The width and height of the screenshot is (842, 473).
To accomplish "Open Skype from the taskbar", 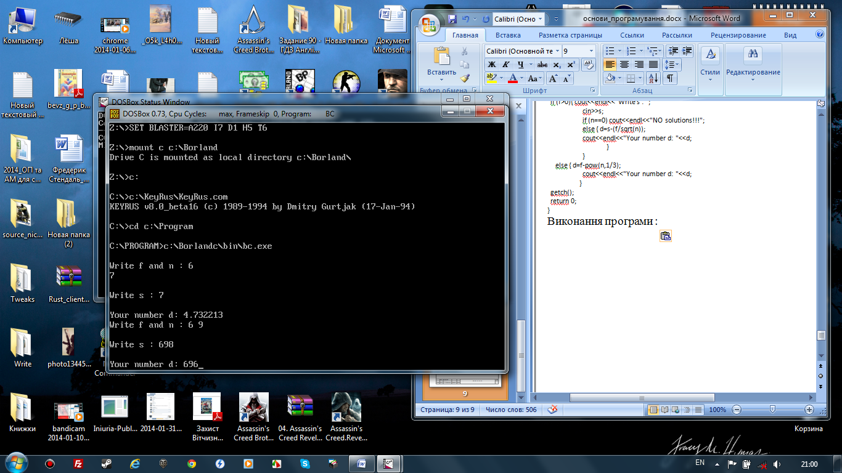I will tap(305, 464).
